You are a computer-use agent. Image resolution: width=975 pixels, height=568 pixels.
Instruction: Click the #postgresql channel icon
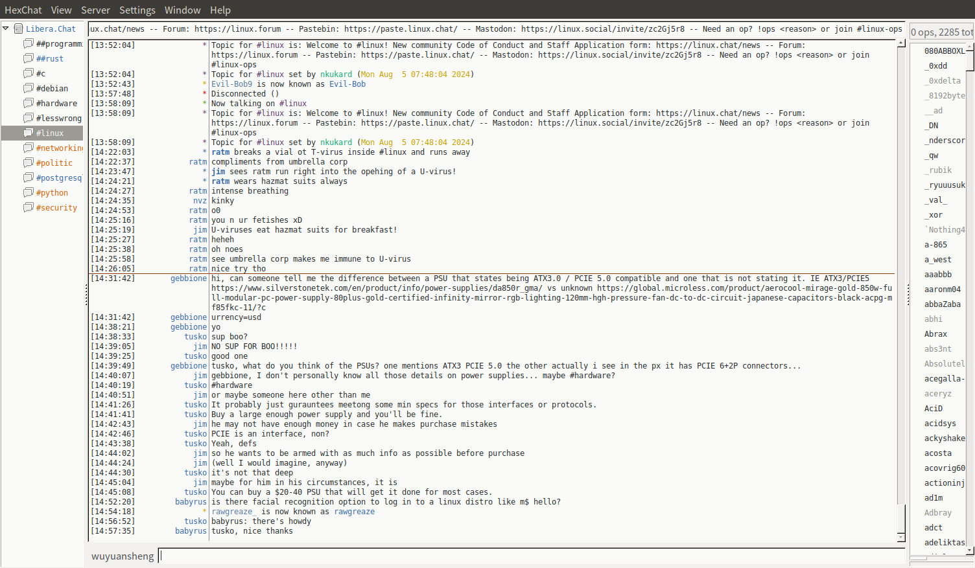[29, 177]
